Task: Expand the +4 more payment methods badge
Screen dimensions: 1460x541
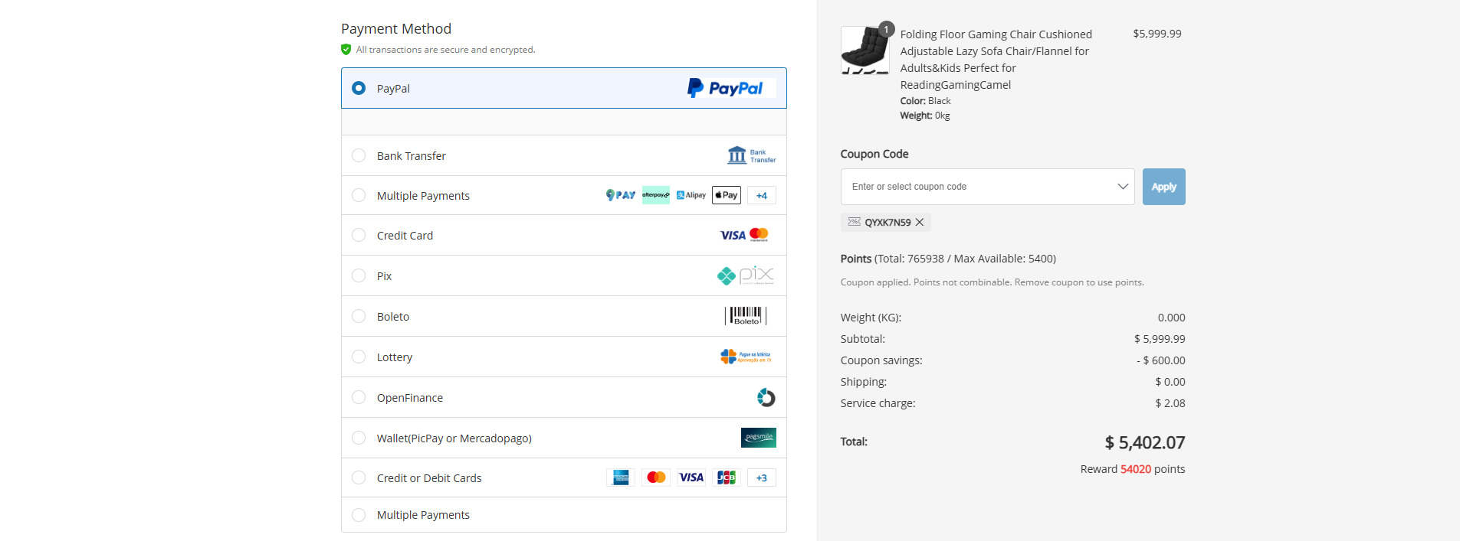Action: (x=761, y=195)
